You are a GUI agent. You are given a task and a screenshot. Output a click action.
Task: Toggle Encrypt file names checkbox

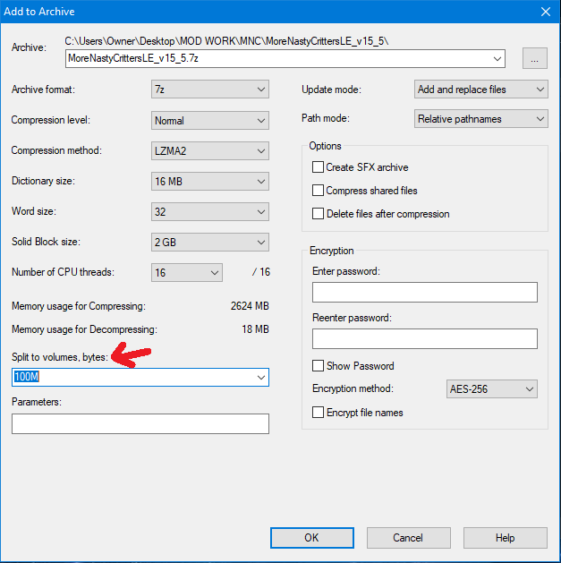pyautogui.click(x=318, y=413)
